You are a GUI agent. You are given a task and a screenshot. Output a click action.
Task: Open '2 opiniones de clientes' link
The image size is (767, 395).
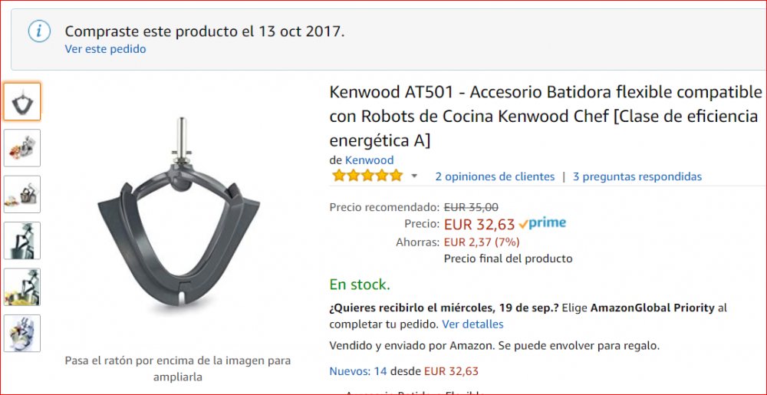495,176
